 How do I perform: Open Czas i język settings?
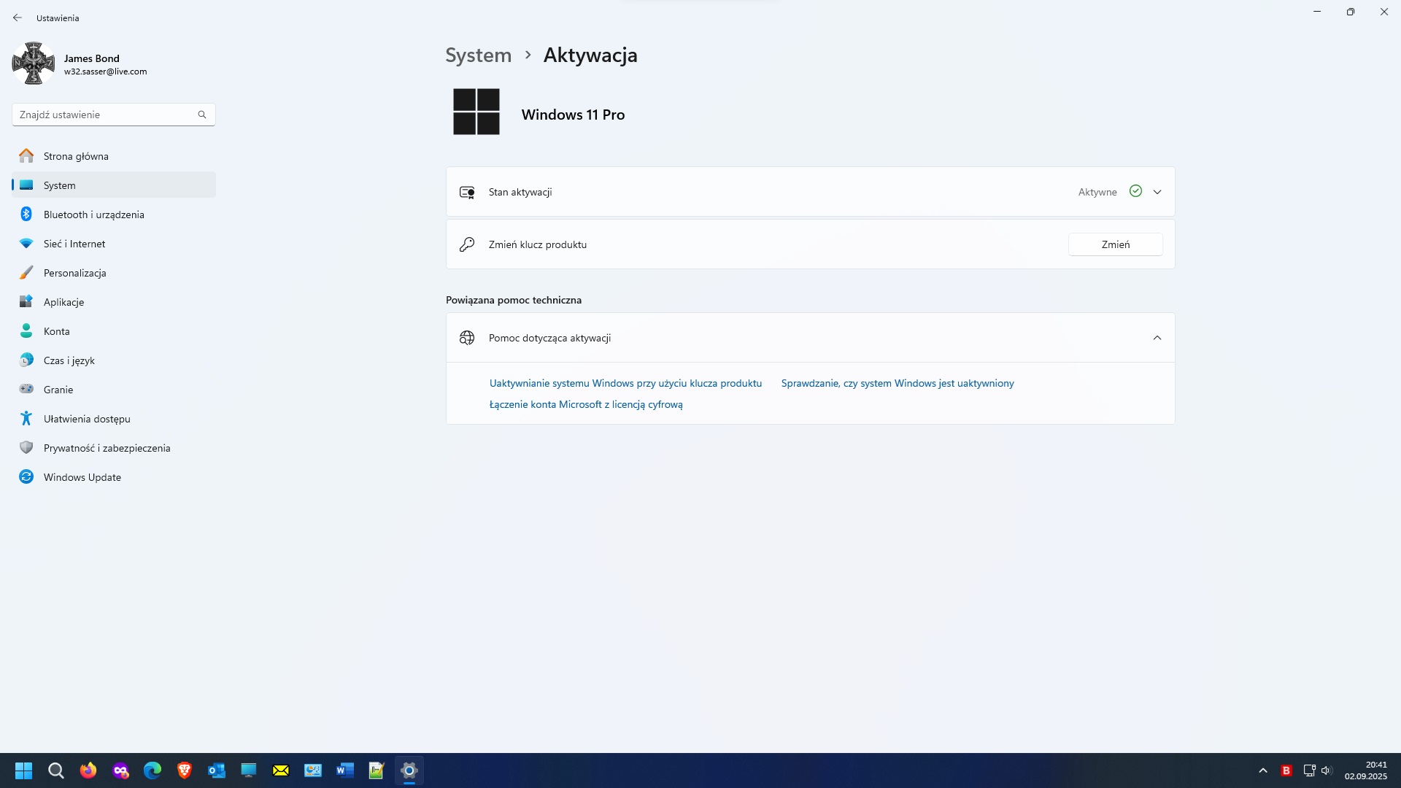tap(114, 360)
